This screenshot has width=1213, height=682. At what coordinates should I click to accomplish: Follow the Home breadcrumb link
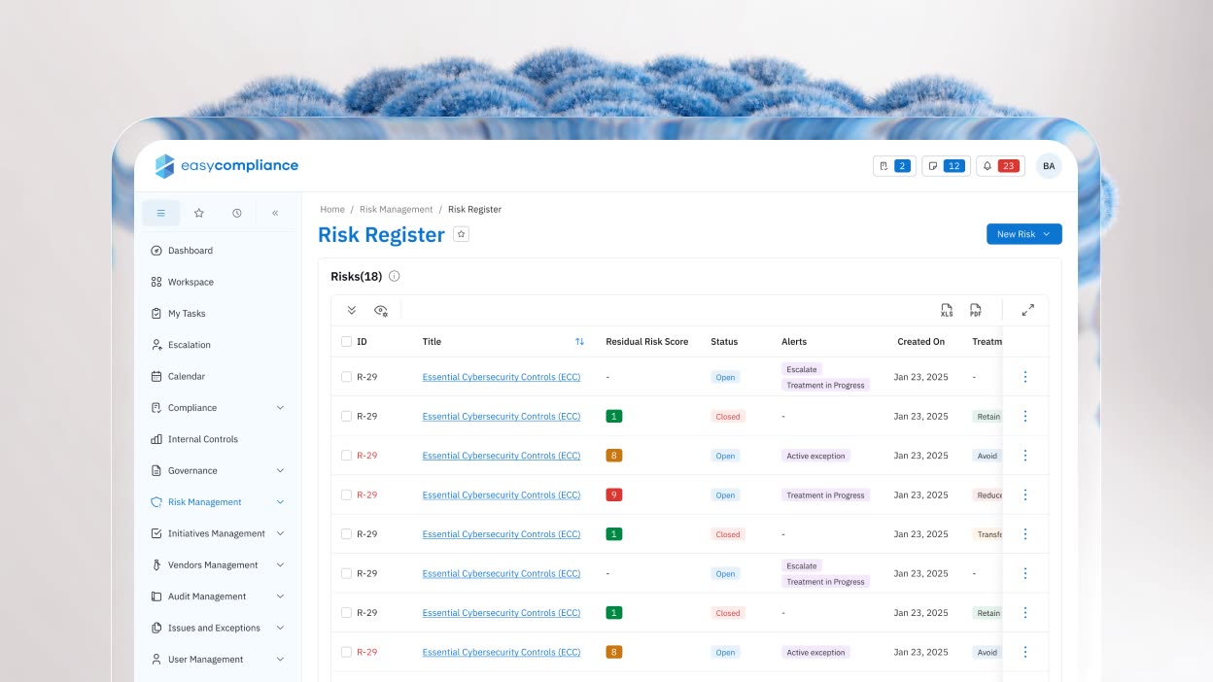(332, 209)
